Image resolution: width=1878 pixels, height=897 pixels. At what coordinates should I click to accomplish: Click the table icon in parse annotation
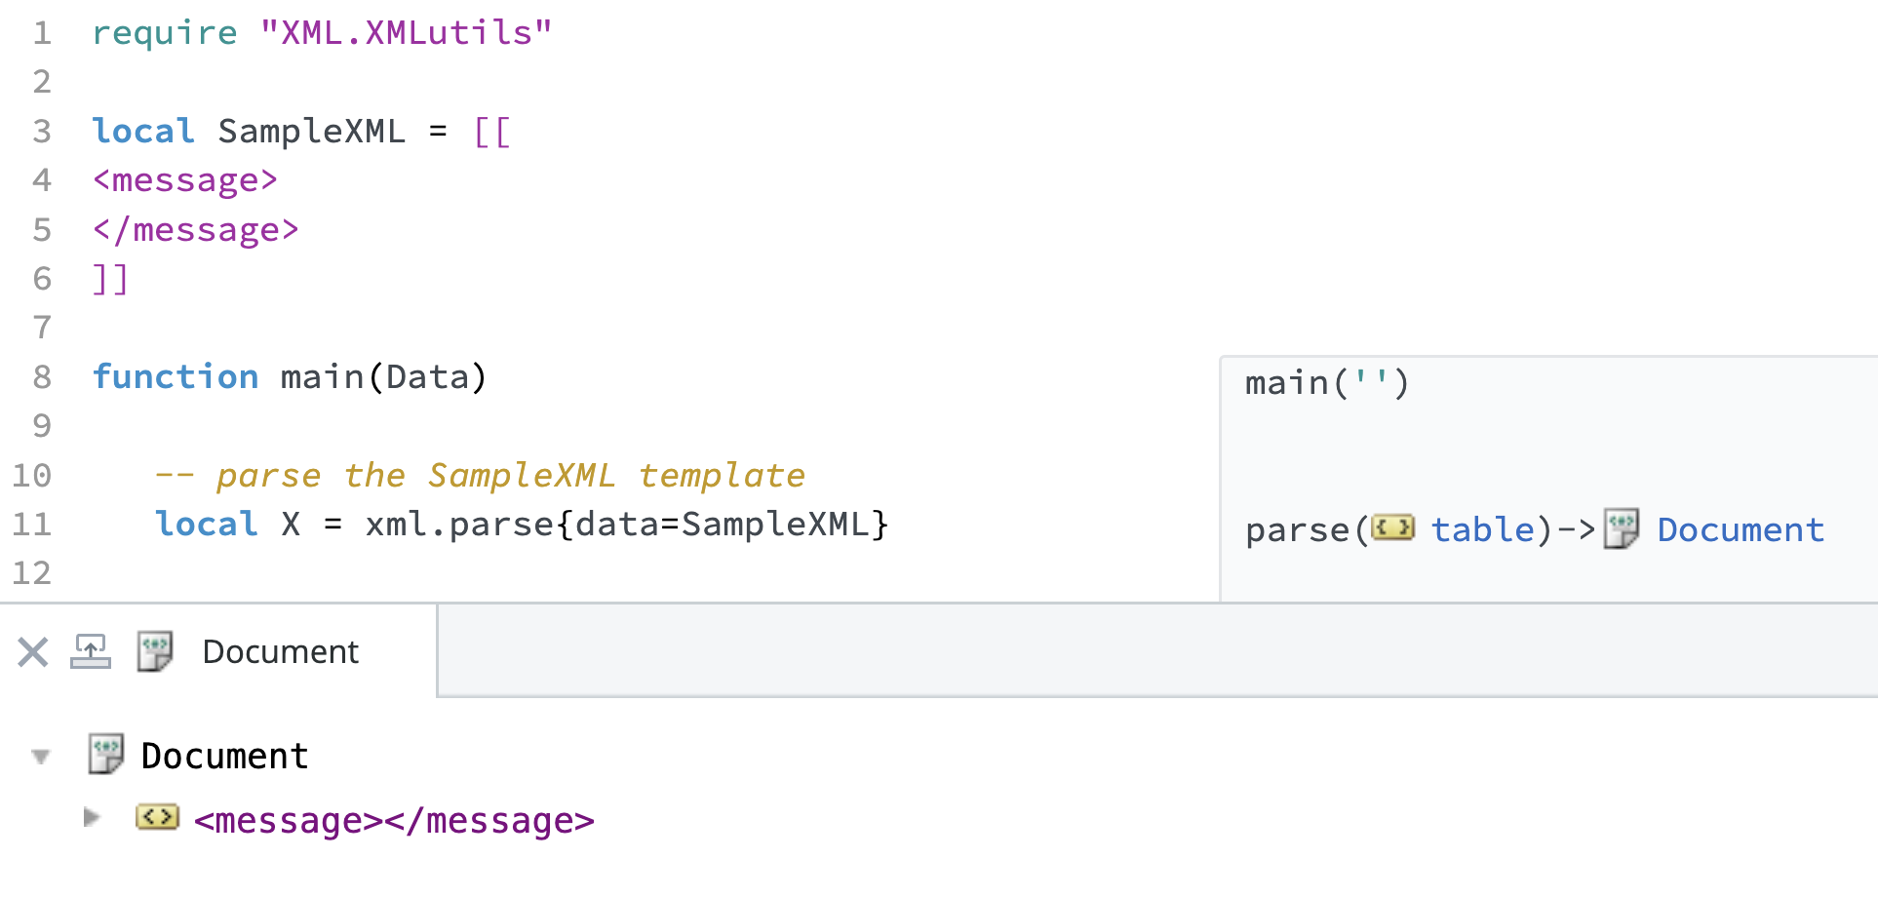point(1392,528)
